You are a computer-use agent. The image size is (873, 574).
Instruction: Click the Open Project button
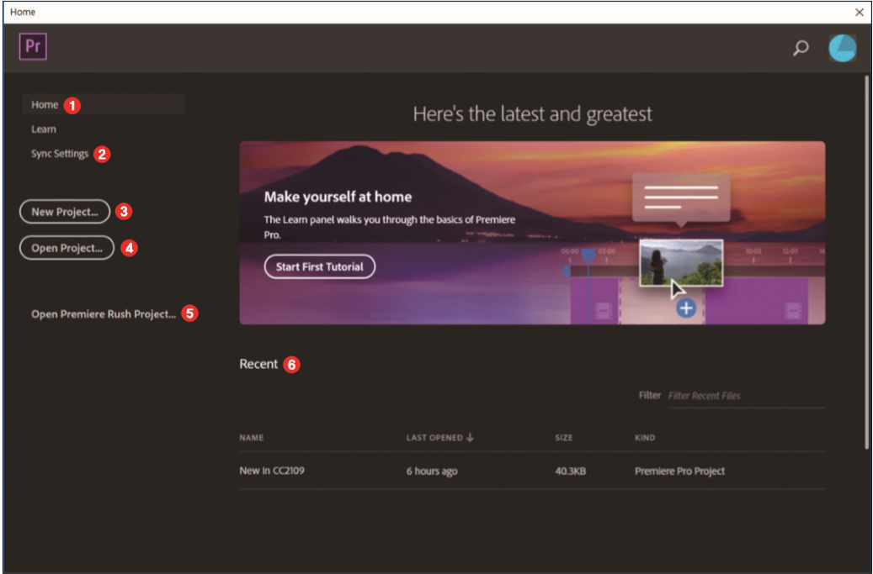pos(67,248)
